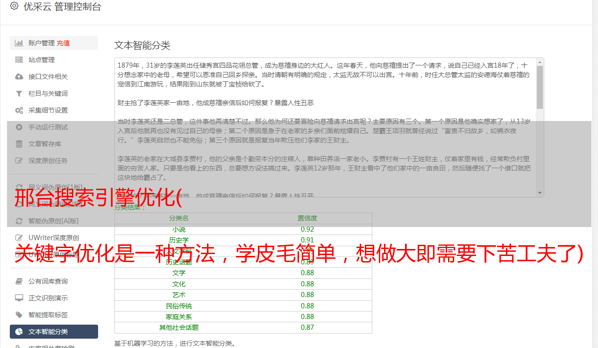Click the 站点管理 server icon
This screenshot has width=598, height=348.
click(19, 60)
